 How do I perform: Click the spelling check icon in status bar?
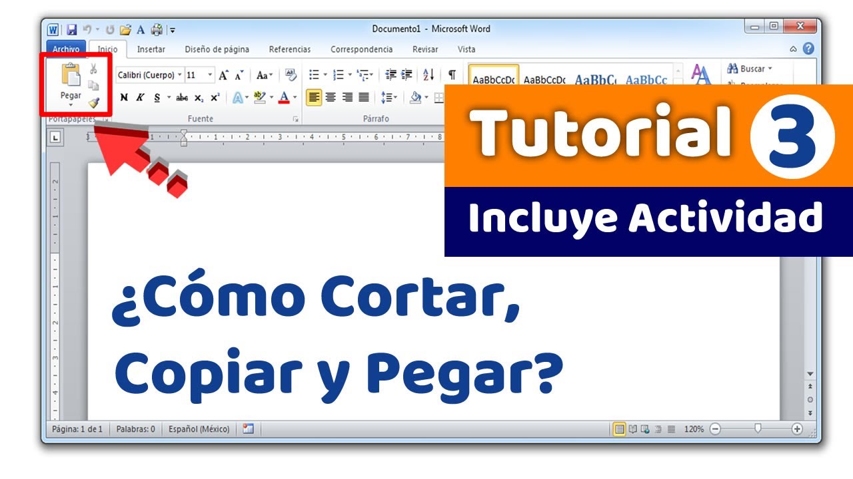click(248, 429)
